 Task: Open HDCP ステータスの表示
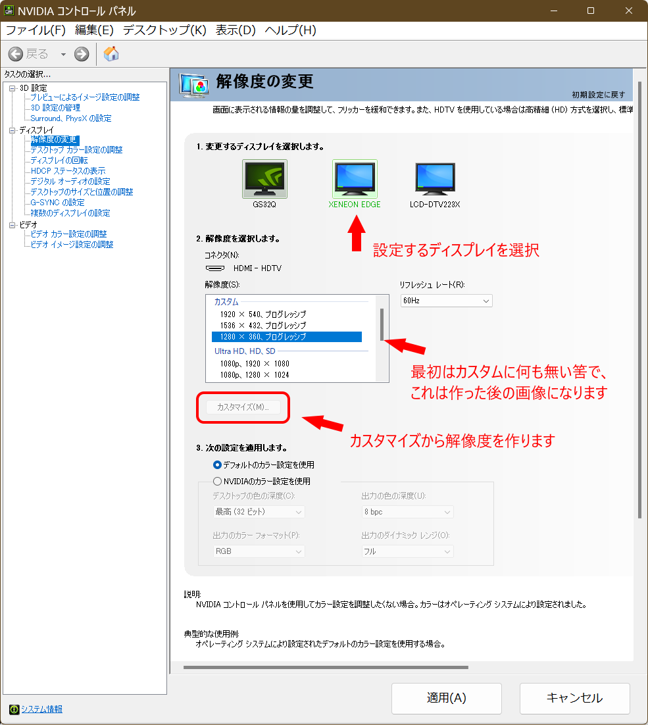click(x=68, y=171)
